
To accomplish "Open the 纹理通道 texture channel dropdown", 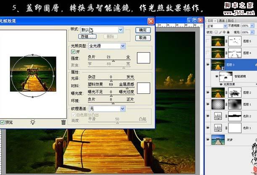I will (x=122, y=109).
